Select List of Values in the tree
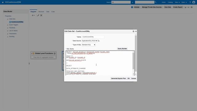The height and width of the screenshot is (111, 197). coord(13,31)
